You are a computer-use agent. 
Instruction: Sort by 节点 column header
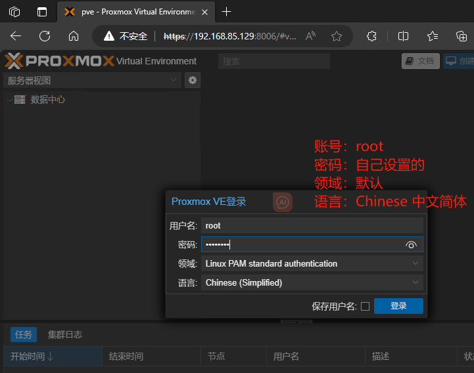click(x=233, y=357)
